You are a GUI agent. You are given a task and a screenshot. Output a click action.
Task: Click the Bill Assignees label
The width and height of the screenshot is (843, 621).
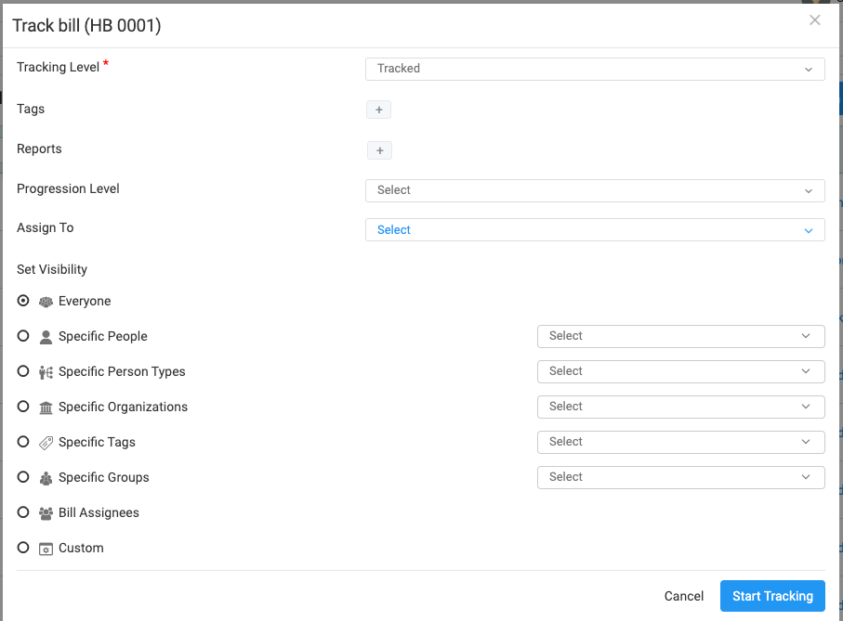click(x=99, y=512)
